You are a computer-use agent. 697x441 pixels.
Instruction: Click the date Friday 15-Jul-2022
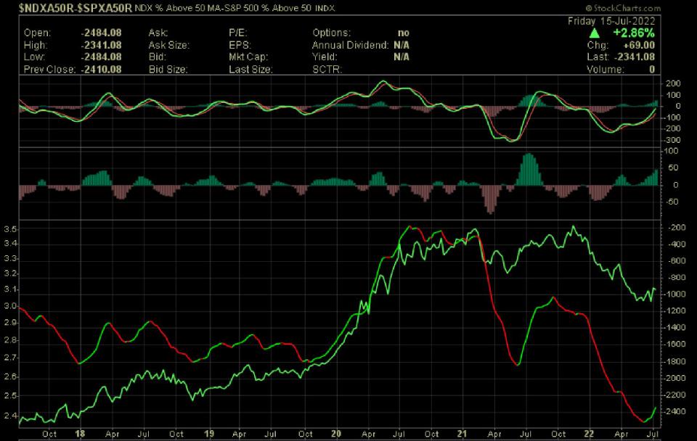pos(611,21)
